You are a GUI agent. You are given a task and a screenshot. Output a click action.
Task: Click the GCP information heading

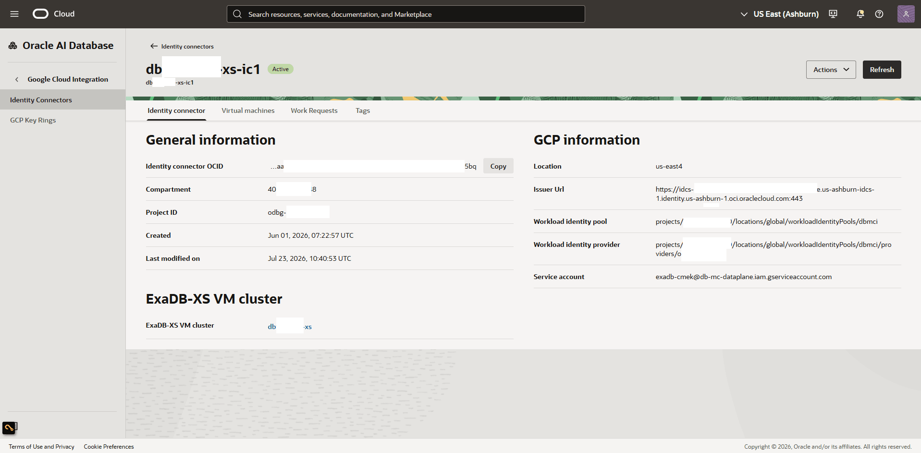(x=587, y=140)
